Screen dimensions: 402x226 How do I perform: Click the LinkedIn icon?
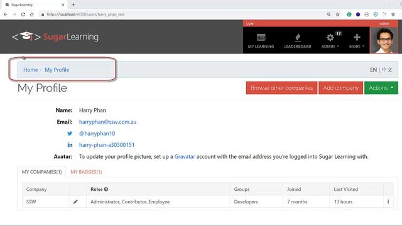(70, 145)
